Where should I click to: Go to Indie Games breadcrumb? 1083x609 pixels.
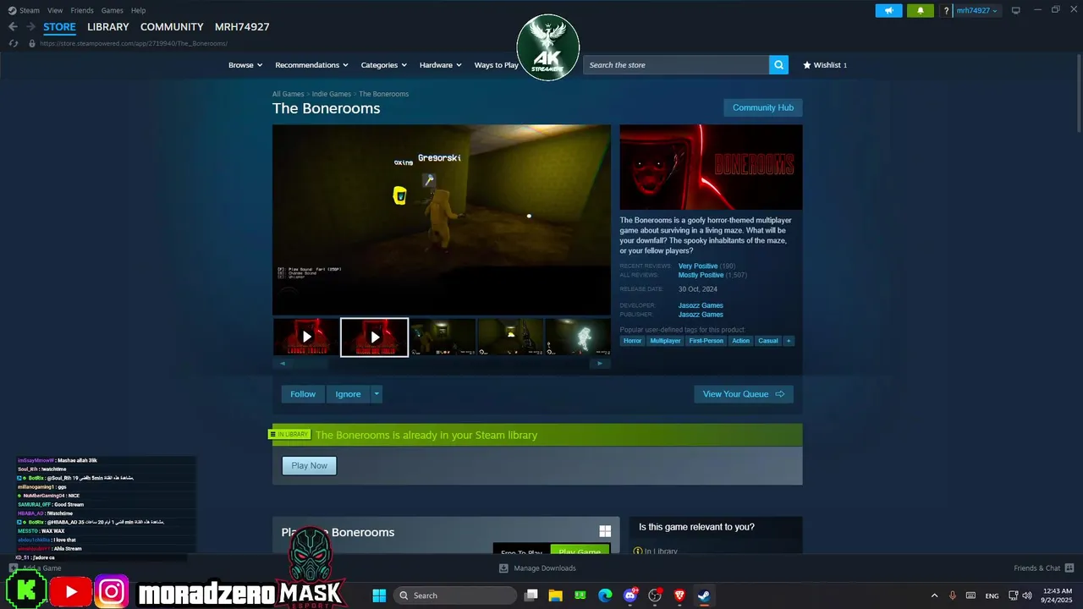point(332,94)
